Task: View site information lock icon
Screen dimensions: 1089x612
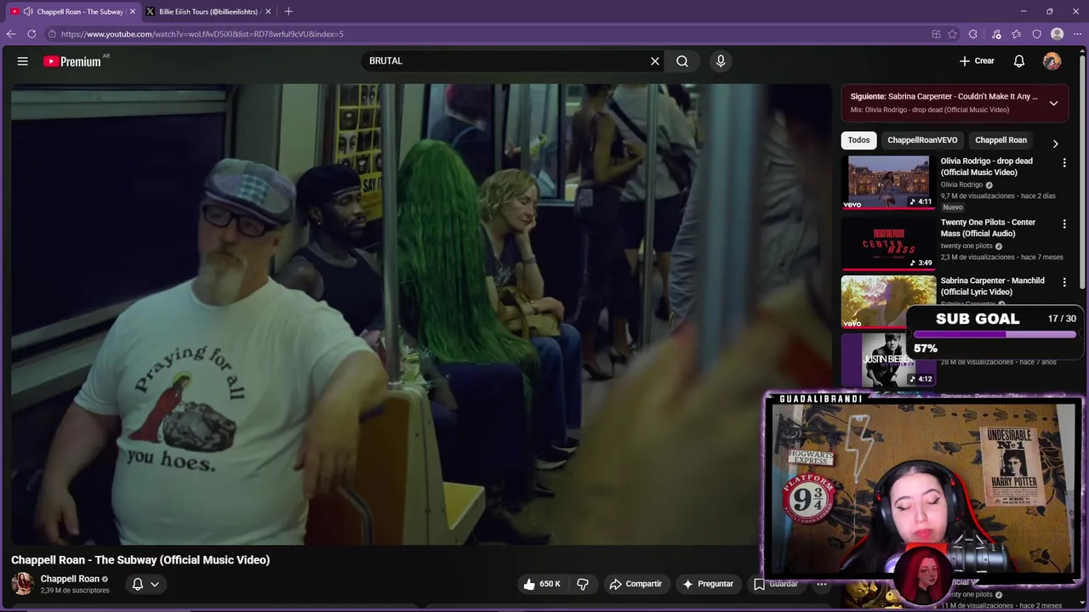Action: click(x=52, y=34)
